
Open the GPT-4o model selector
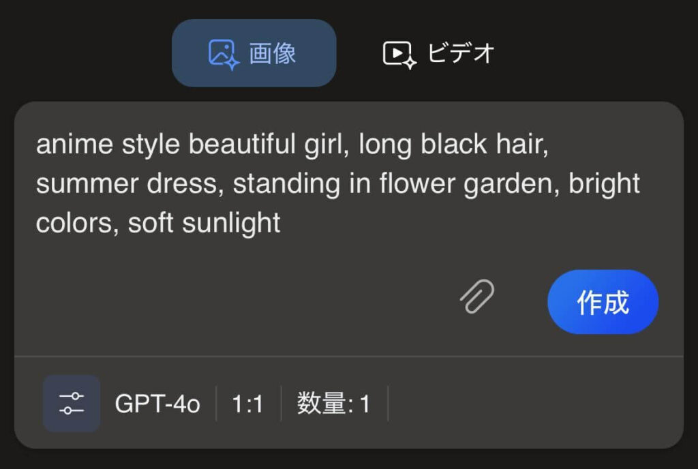pyautogui.click(x=157, y=404)
